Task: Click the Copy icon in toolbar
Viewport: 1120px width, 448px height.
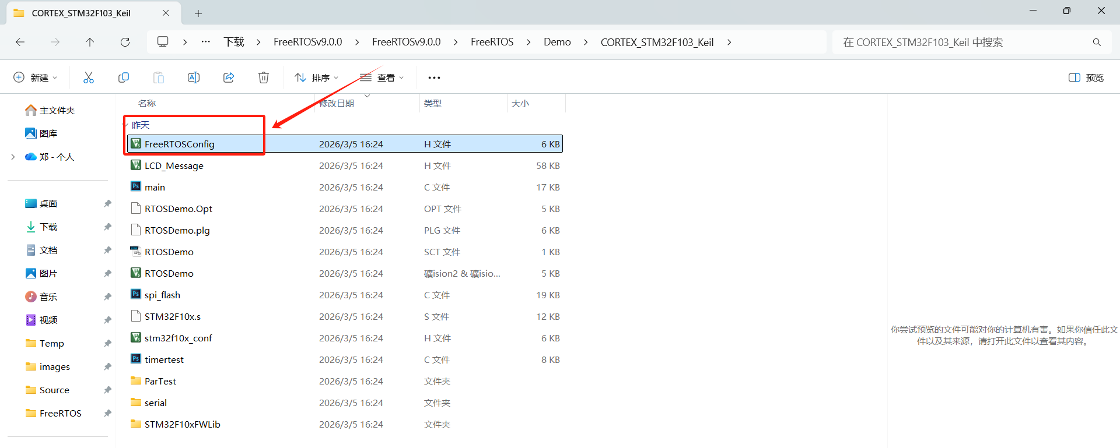Action: click(x=124, y=77)
